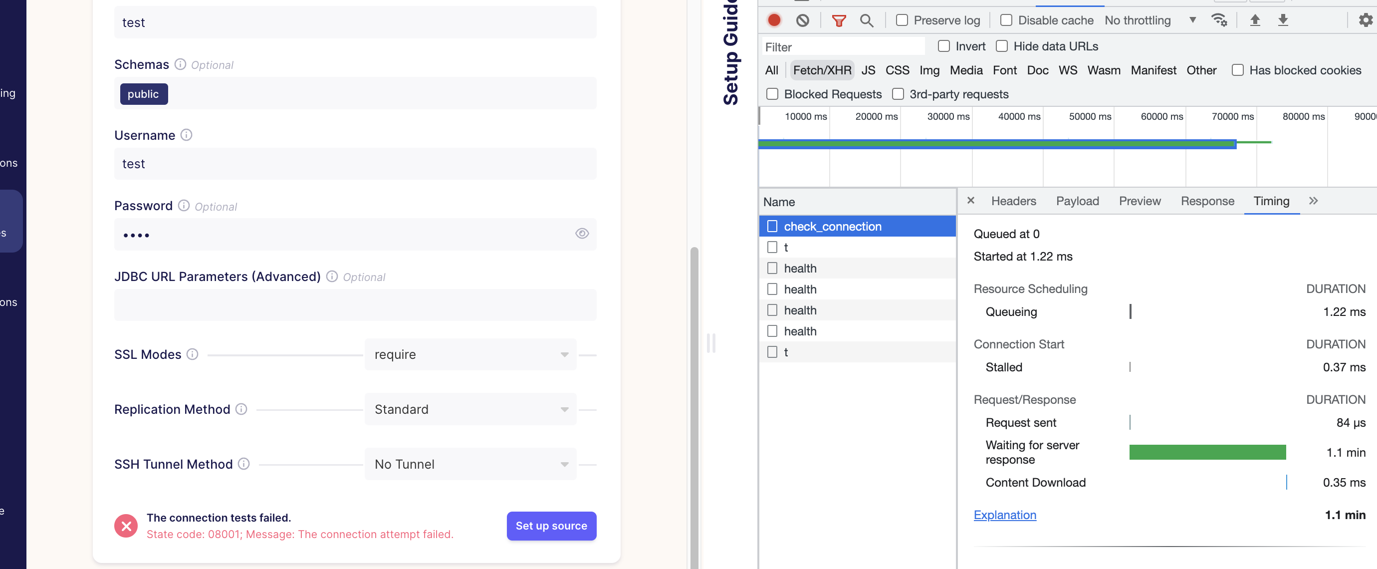Click the JDBC URL Parameters input field
1377x569 pixels.
pyautogui.click(x=355, y=305)
